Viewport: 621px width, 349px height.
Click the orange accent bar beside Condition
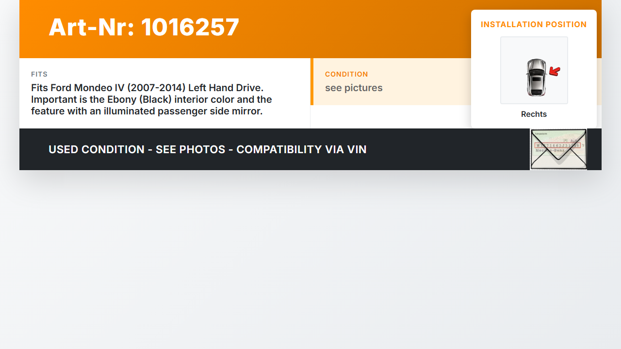312,81
